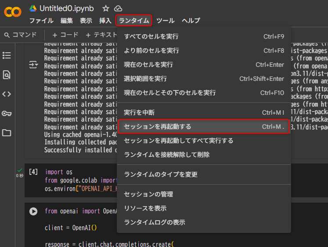328x247 pixels.
Task: Click execution count [4] of the cell
Action: coord(33,172)
